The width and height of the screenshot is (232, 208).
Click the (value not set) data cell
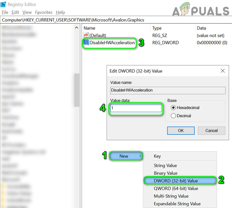(210, 36)
